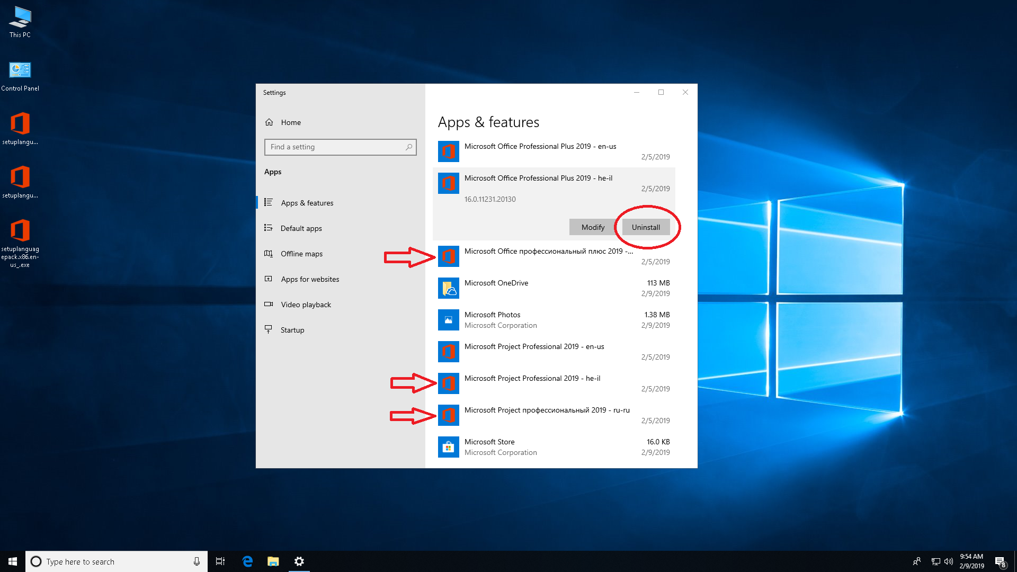Screen dimensions: 1017x572
Task: Click Office icon for Project Professional he-il
Action: point(449,383)
